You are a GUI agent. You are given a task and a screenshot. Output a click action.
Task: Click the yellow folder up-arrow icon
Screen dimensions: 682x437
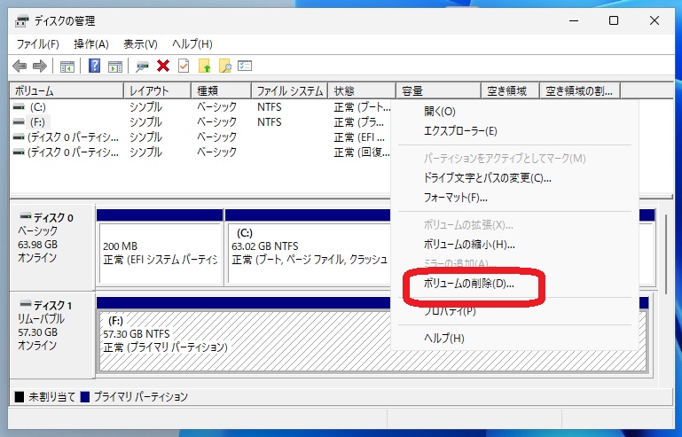[x=205, y=66]
